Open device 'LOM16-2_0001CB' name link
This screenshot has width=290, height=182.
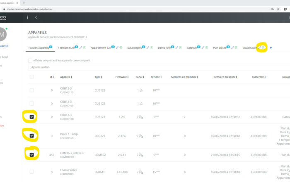pyautogui.click(x=72, y=153)
